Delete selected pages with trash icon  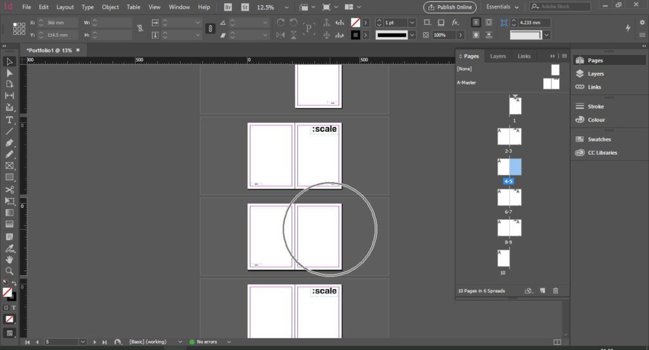pos(556,290)
